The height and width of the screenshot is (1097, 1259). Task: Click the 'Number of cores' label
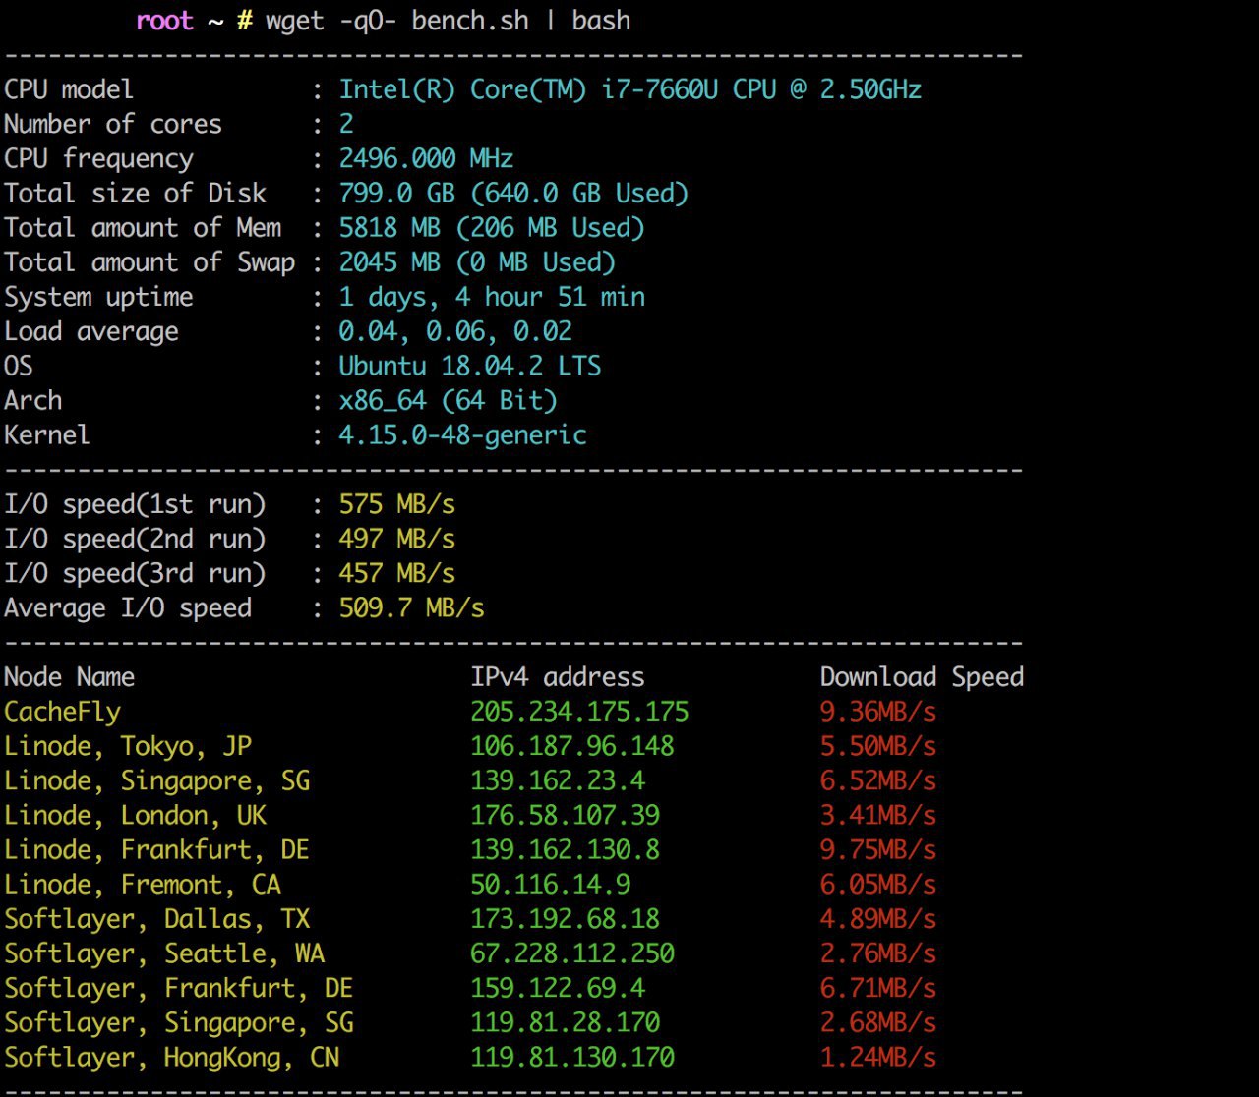pos(113,124)
